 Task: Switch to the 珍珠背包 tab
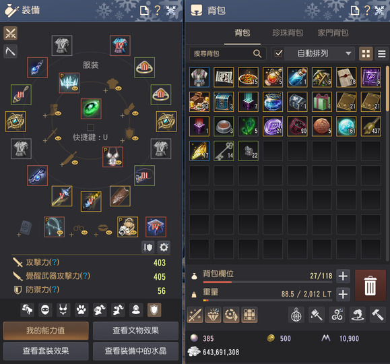pyautogui.click(x=288, y=33)
